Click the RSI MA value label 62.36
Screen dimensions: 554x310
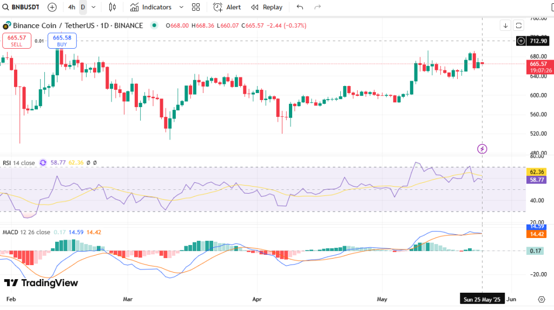pos(536,172)
